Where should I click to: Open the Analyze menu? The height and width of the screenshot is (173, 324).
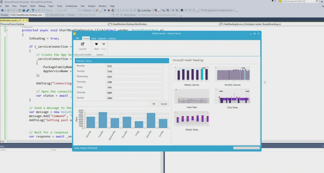point(91,6)
